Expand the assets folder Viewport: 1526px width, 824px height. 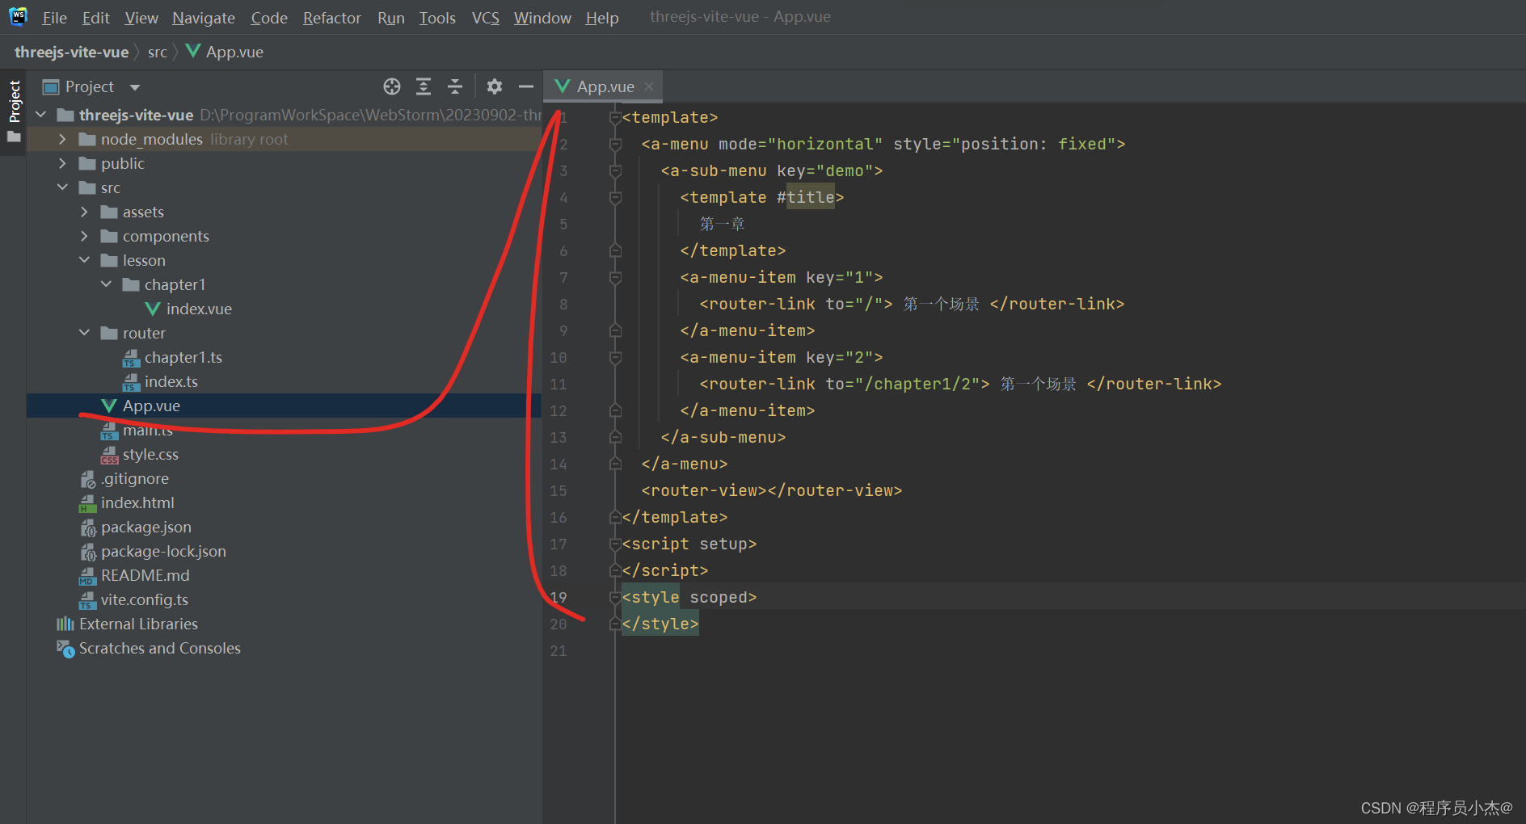pyautogui.click(x=84, y=212)
